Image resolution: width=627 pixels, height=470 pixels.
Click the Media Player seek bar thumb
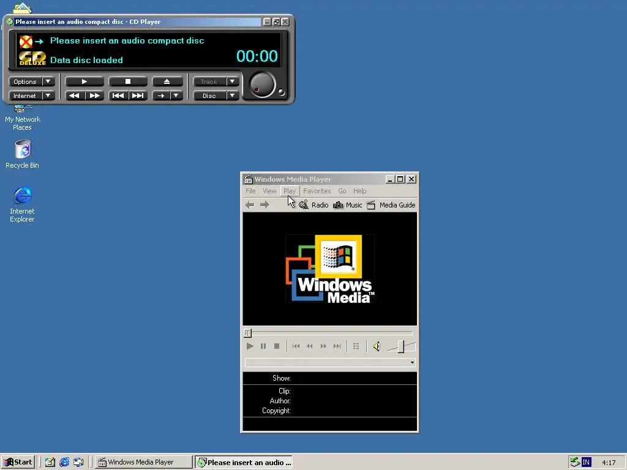click(x=247, y=333)
